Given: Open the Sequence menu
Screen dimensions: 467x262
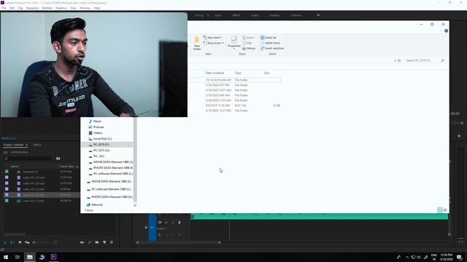Looking at the screenshot, I should (32, 8).
